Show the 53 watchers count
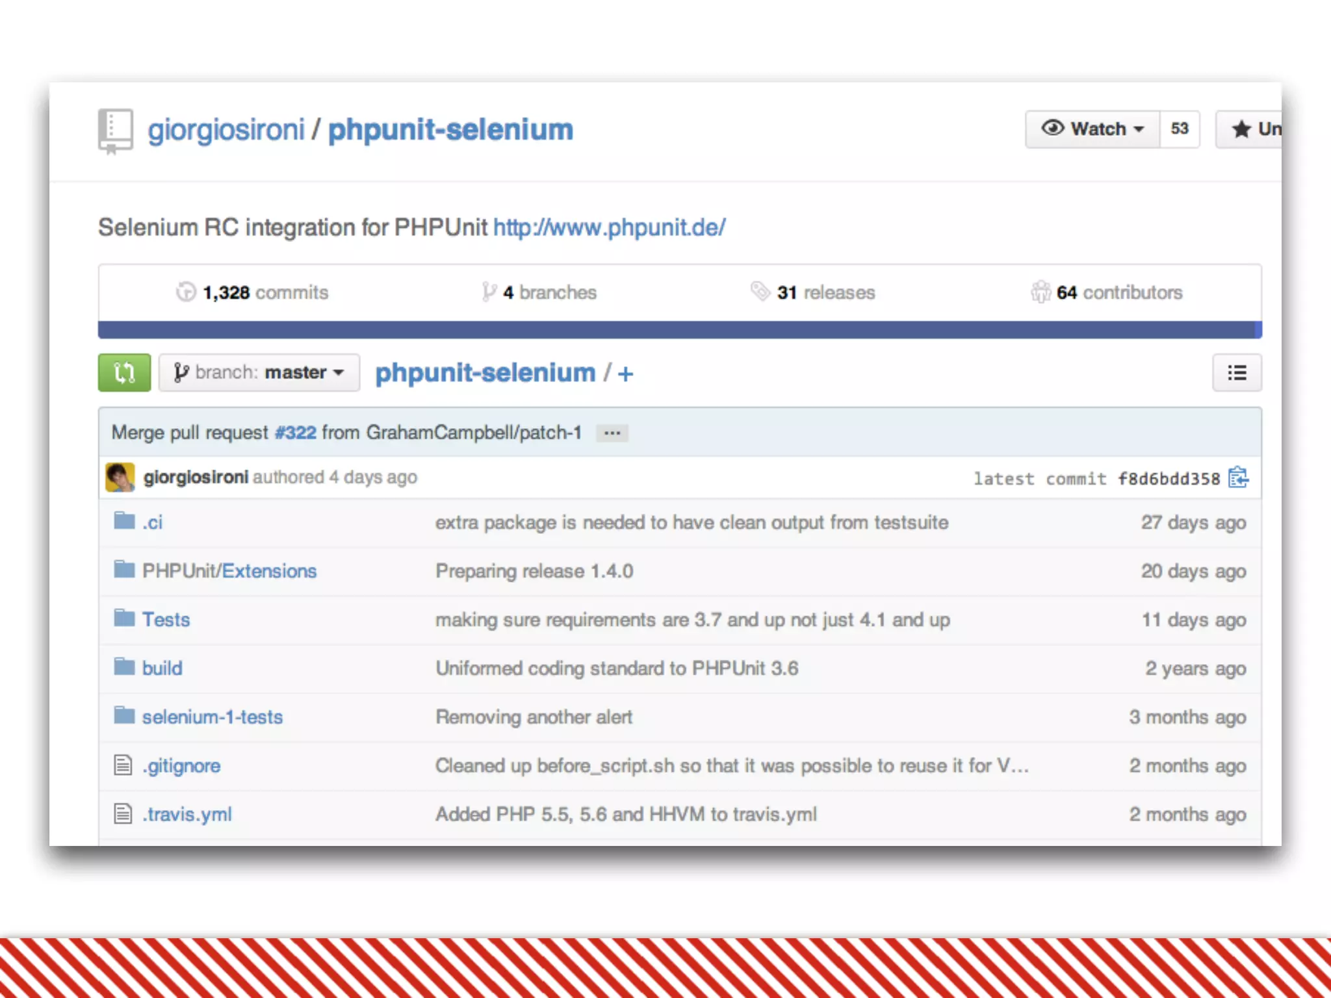Screen dimensions: 1331x998 click(x=1179, y=129)
